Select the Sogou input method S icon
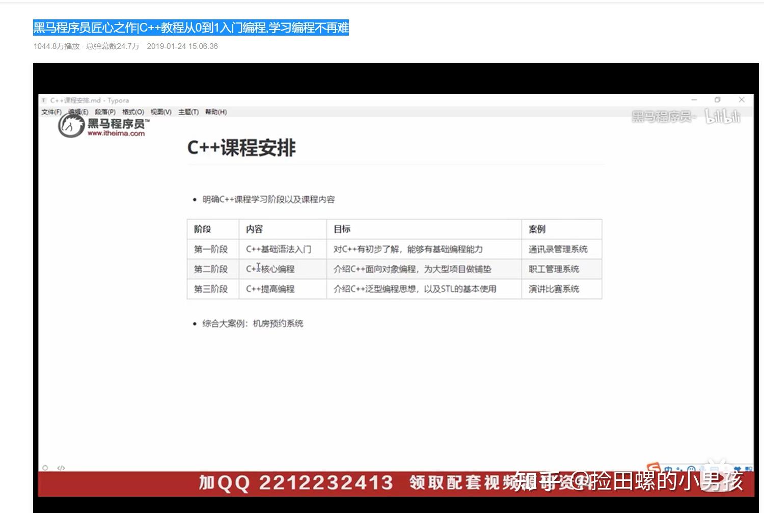This screenshot has width=764, height=513. [x=653, y=467]
